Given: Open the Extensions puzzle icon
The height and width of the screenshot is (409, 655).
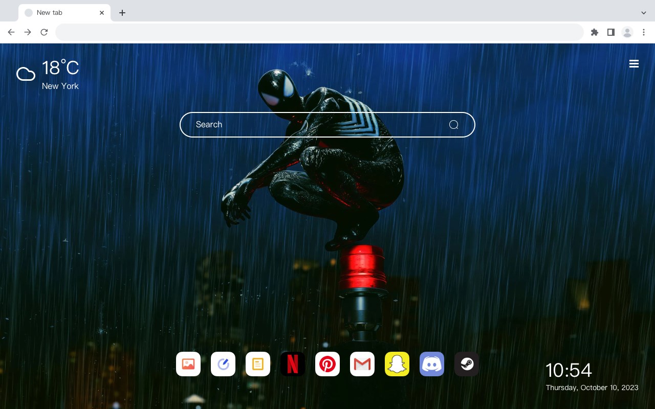Looking at the screenshot, I should (594, 32).
